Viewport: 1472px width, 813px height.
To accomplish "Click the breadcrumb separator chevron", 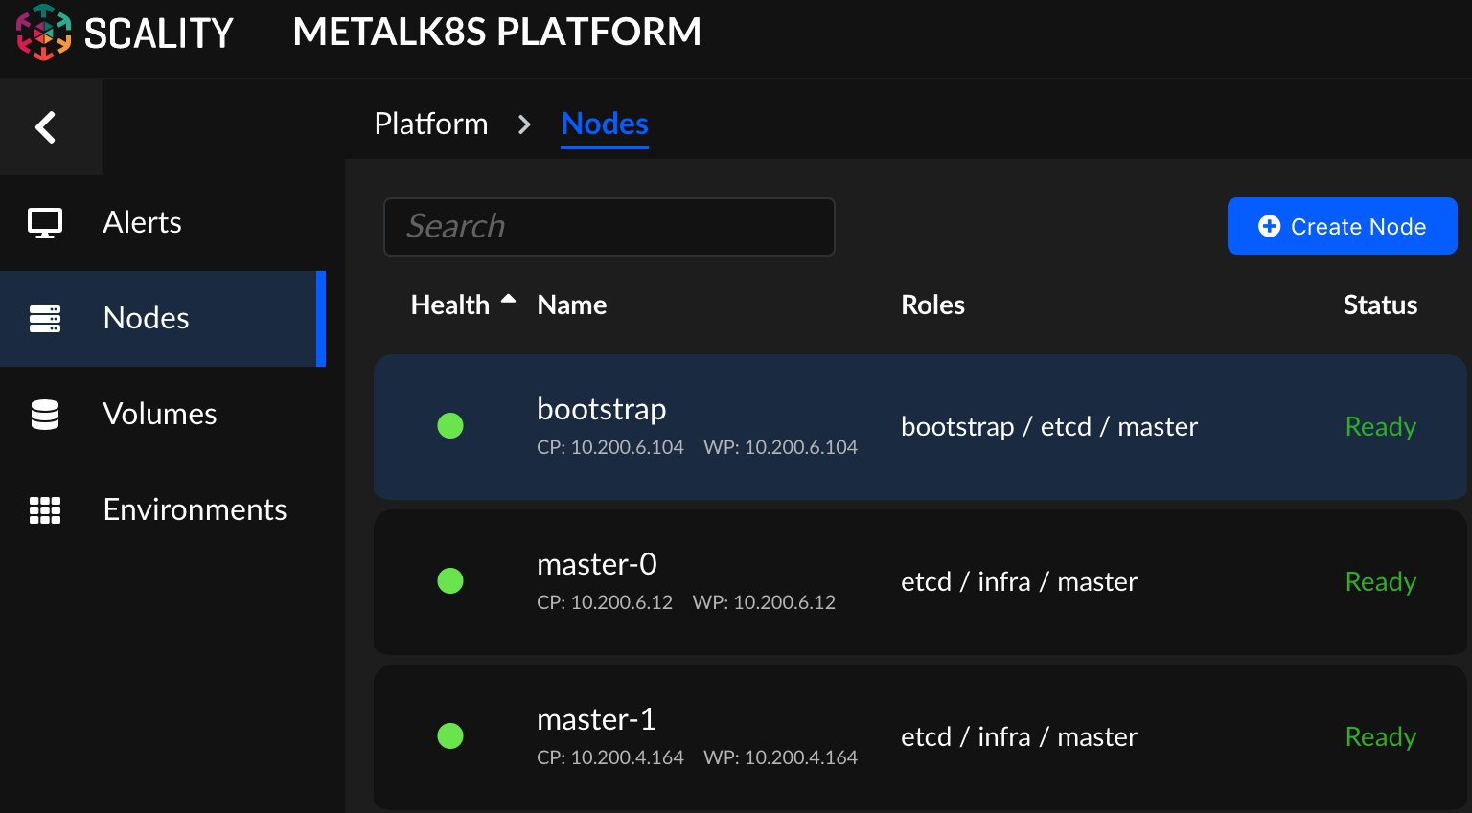I will tap(524, 124).
